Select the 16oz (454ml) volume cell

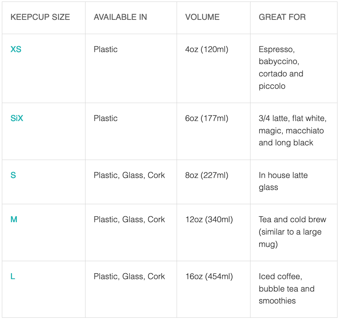(x=209, y=277)
